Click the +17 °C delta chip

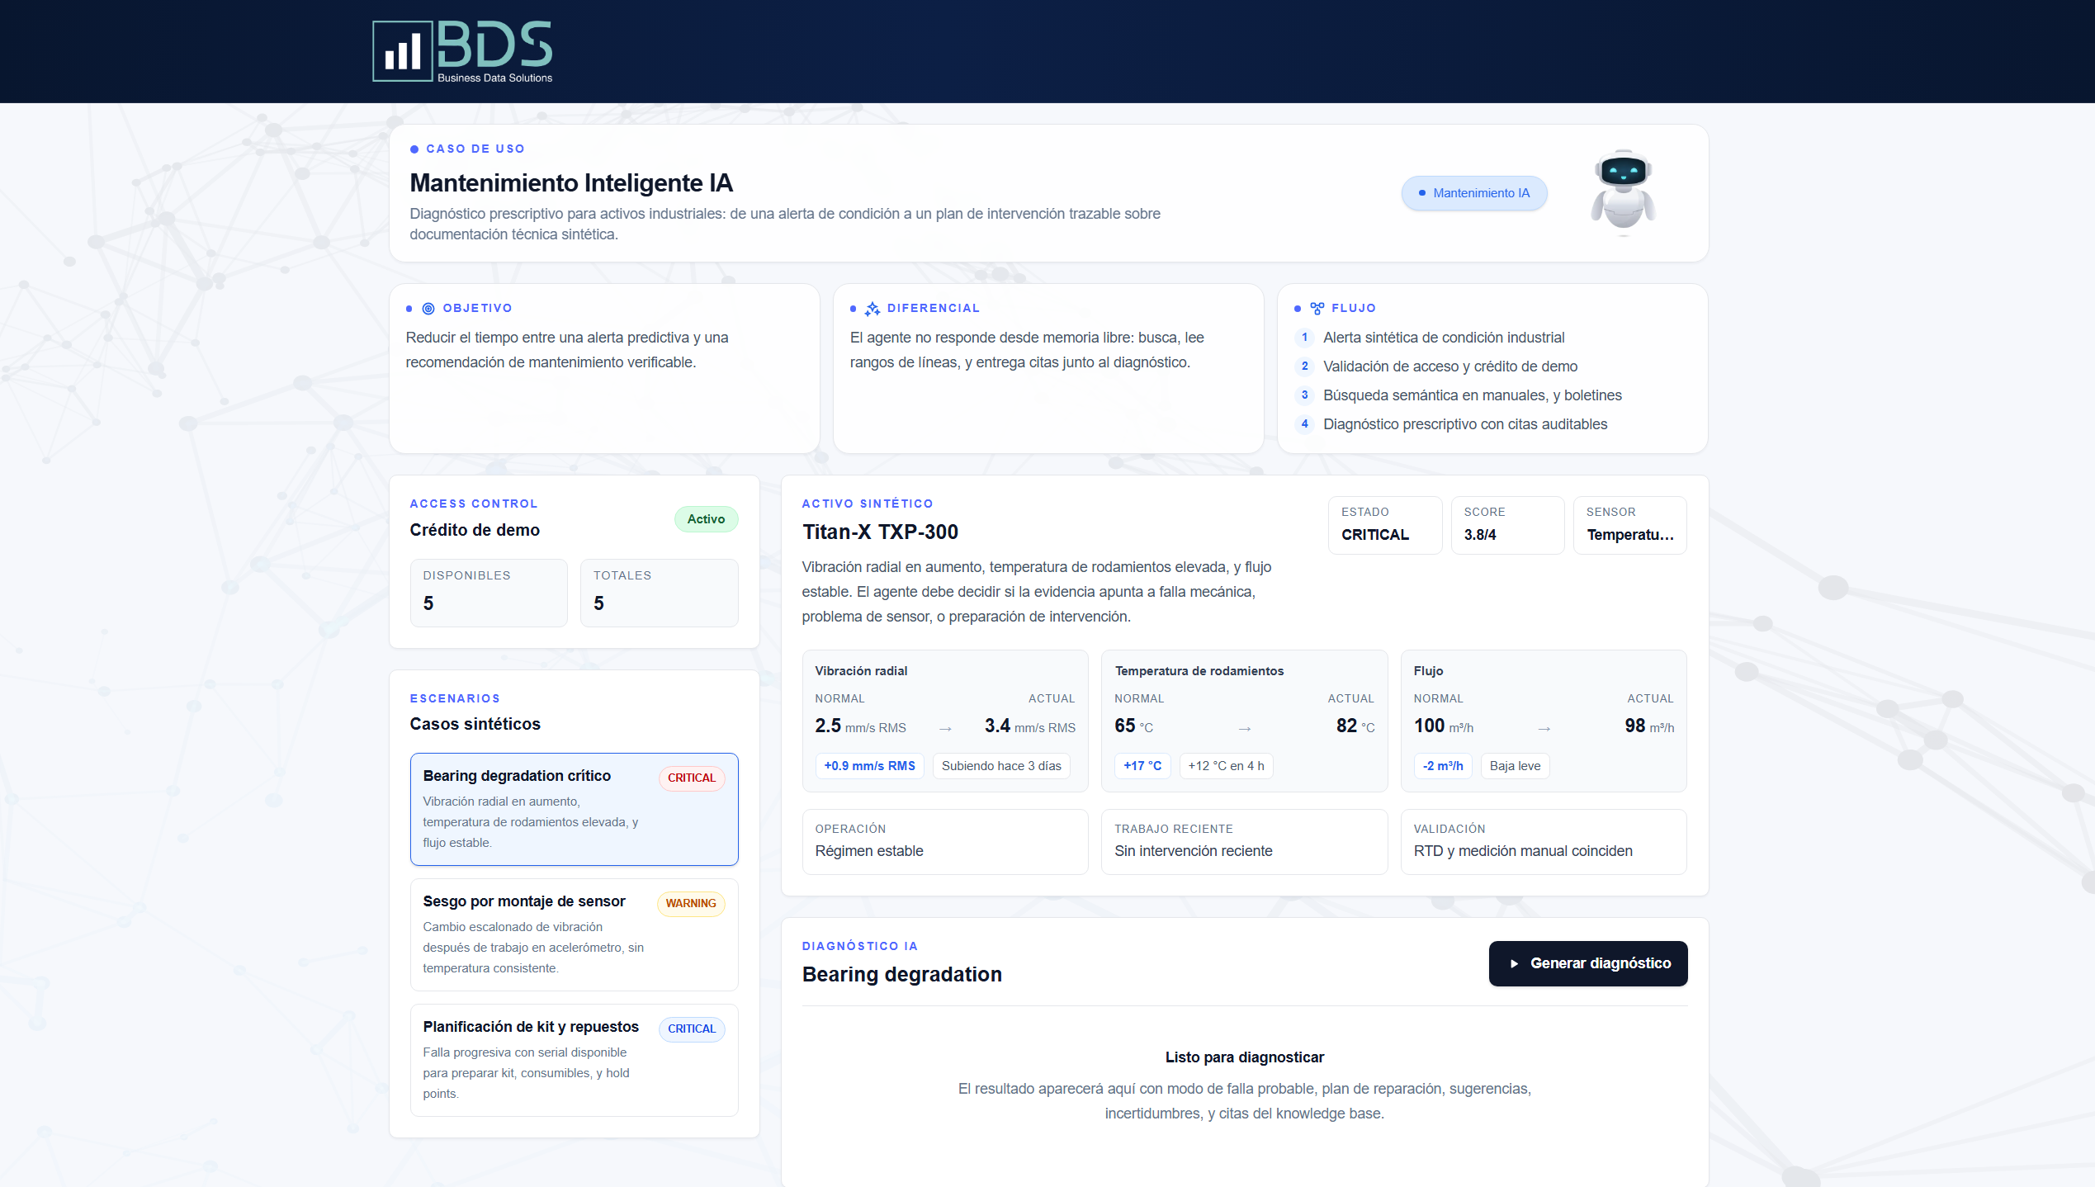[x=1142, y=766]
